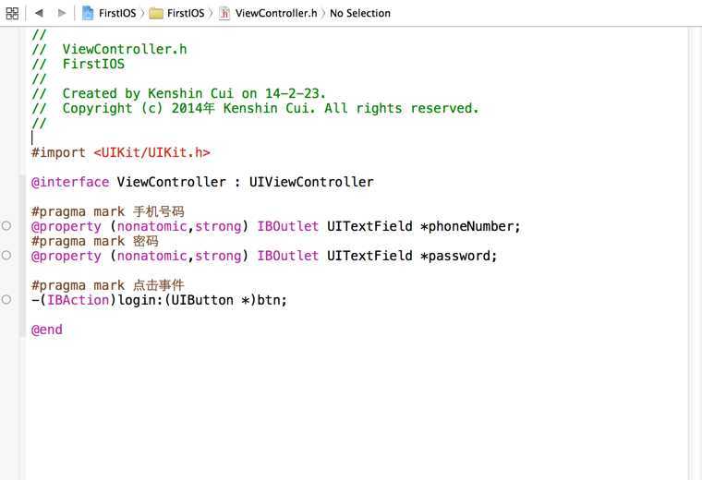This screenshot has height=480, width=702.
Task: Click the pragma mark 点击事件 line
Action: [107, 285]
